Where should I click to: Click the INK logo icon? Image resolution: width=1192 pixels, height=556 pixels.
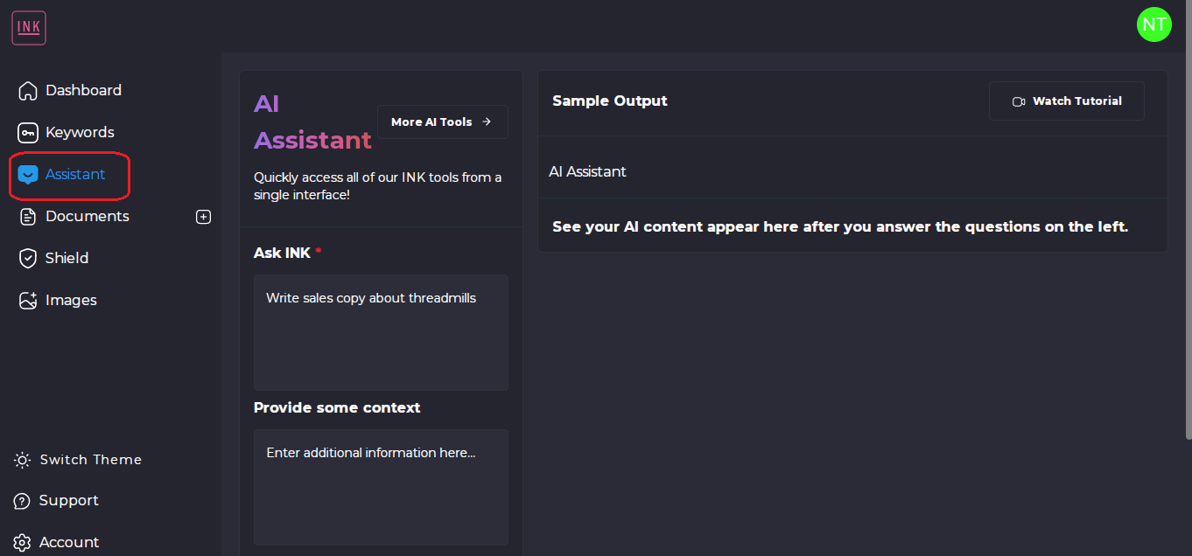click(x=29, y=28)
